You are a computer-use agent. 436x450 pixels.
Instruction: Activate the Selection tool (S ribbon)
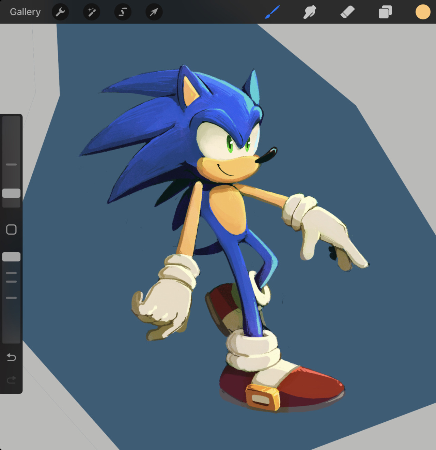pyautogui.click(x=123, y=12)
